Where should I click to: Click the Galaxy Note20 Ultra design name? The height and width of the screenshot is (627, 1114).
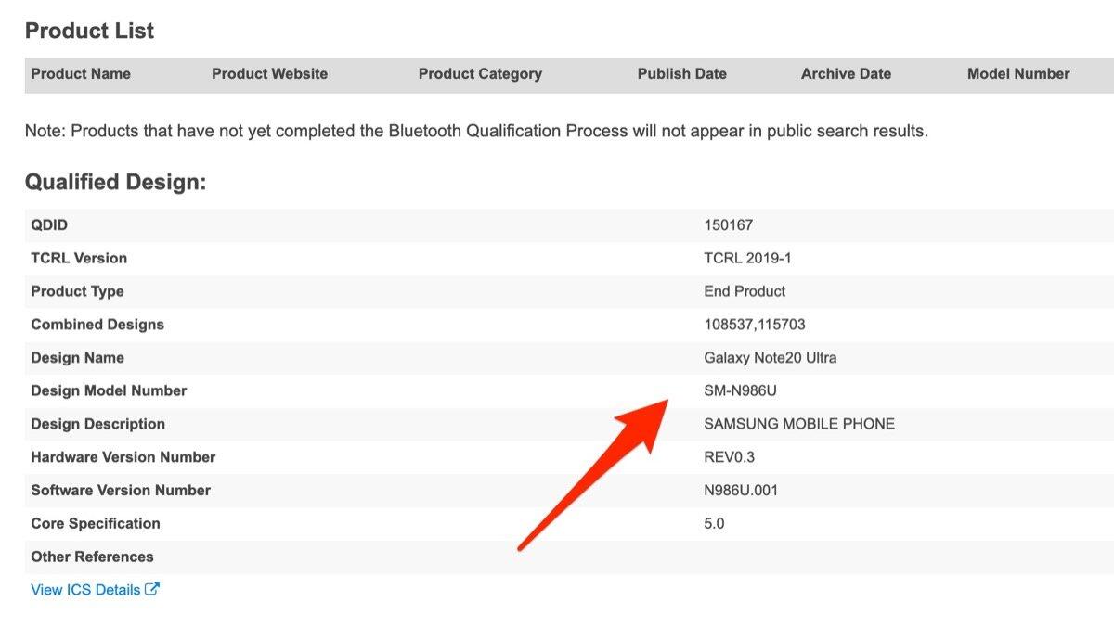click(770, 358)
